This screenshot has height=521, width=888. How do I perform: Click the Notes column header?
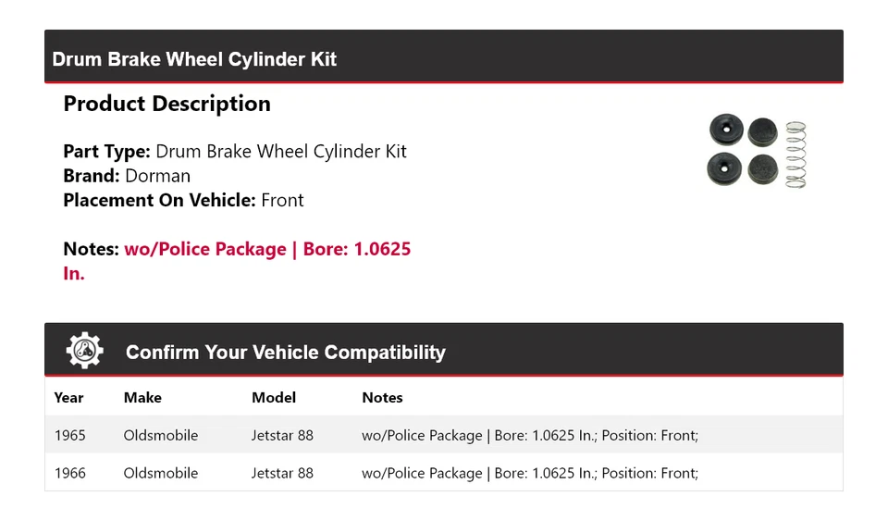click(x=382, y=398)
